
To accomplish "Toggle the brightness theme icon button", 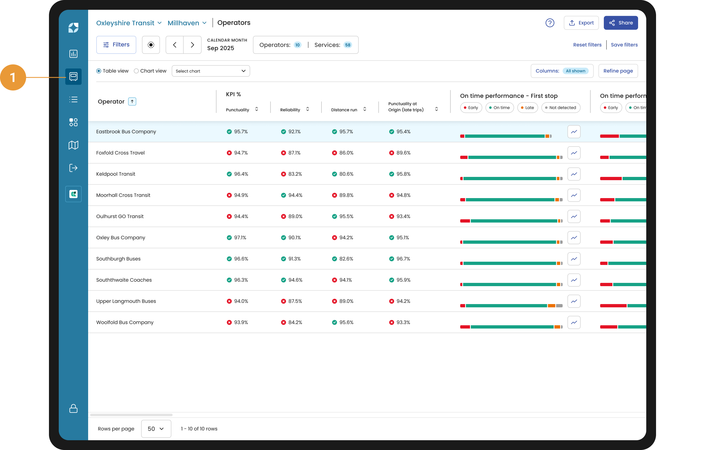I will tap(151, 45).
